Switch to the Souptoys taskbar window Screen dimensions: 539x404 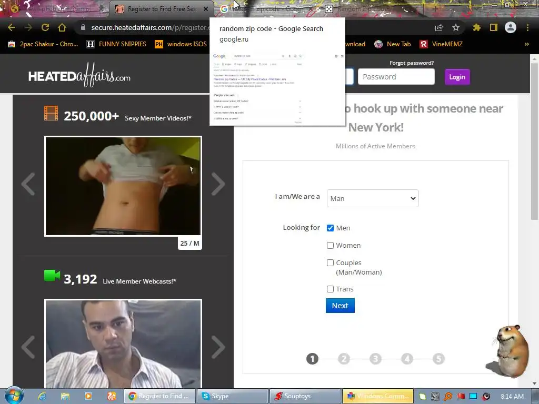pos(305,396)
